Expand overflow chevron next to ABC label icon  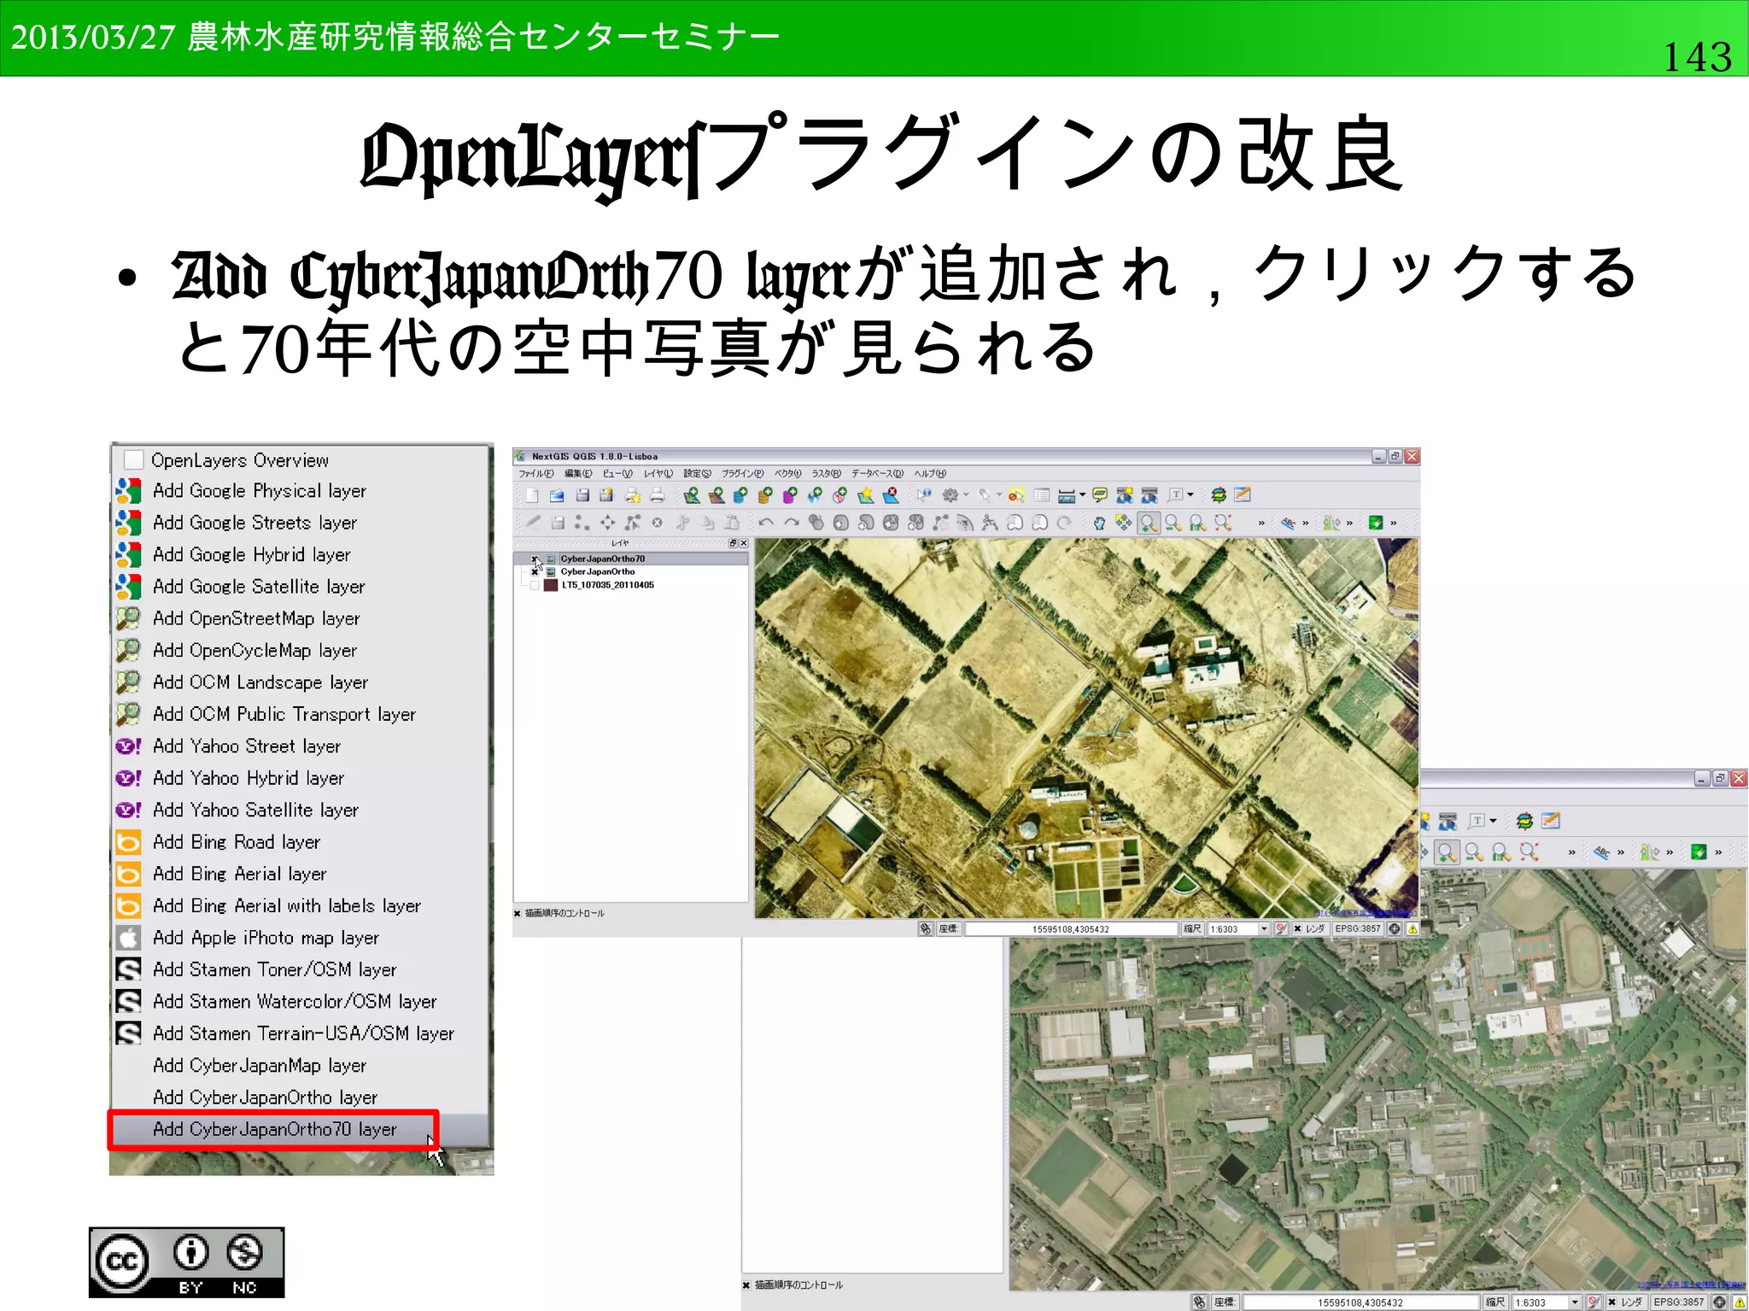pyautogui.click(x=1305, y=523)
